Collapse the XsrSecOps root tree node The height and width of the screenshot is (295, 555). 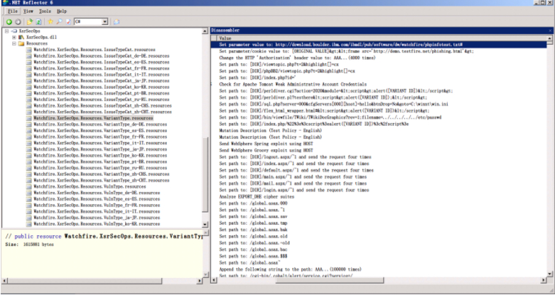pos(6,31)
